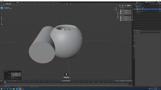Viewport: 161px width, 90px height.
Task: Select the Measure tool
Action: tap(2, 24)
